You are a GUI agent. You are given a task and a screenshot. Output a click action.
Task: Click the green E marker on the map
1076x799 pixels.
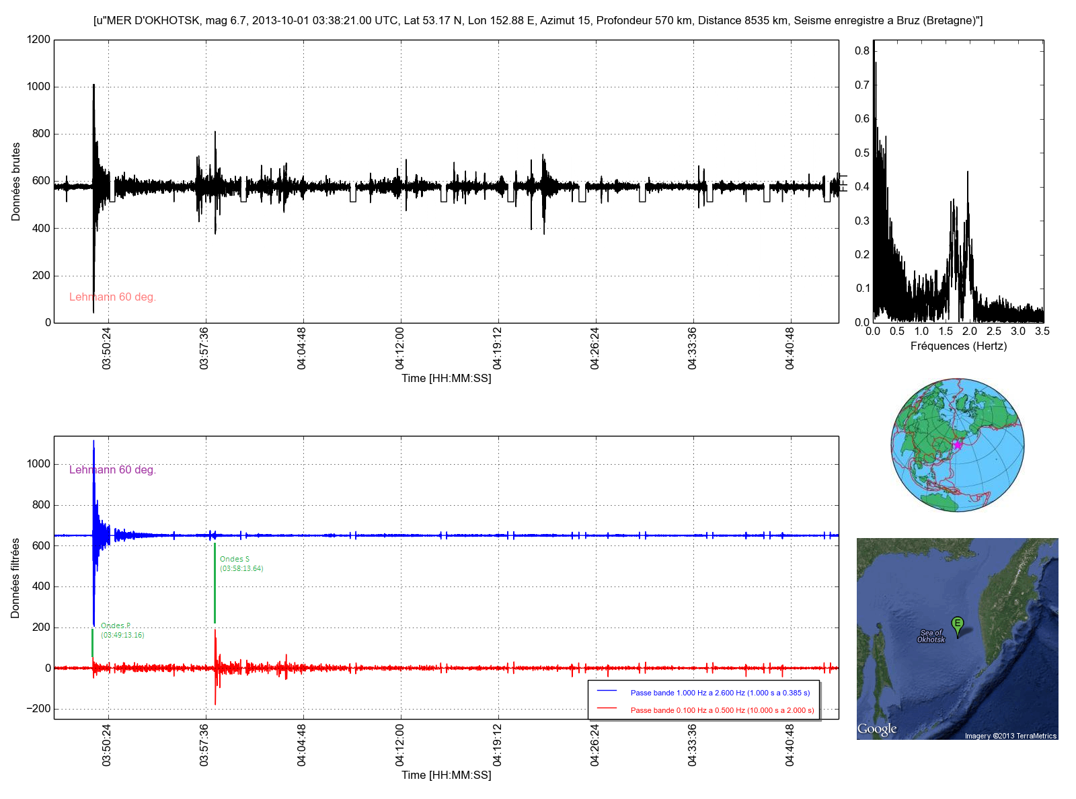[x=957, y=624]
